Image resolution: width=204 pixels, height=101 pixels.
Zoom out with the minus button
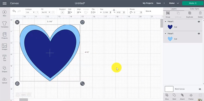pos(18,95)
